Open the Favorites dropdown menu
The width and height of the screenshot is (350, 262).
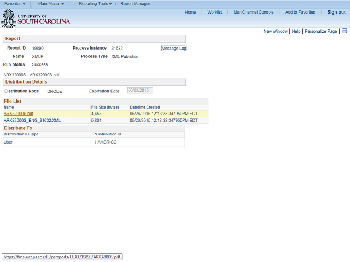click(15, 4)
